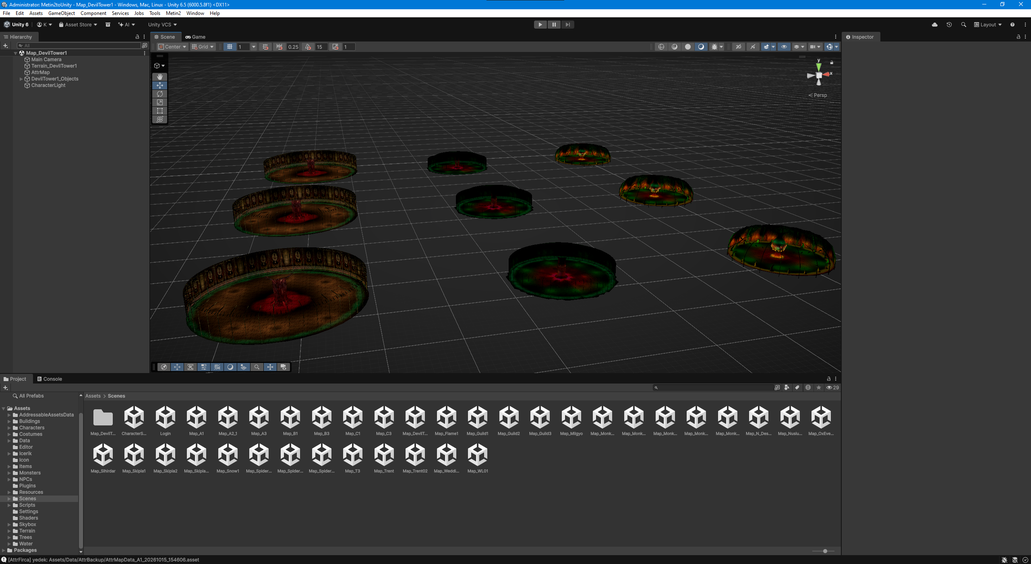This screenshot has height=564, width=1031.
Task: Click Assets in the breadcrumb path
Action: click(93, 396)
